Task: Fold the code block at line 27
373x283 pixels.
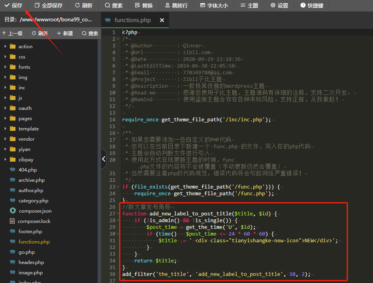Action: pos(119,214)
